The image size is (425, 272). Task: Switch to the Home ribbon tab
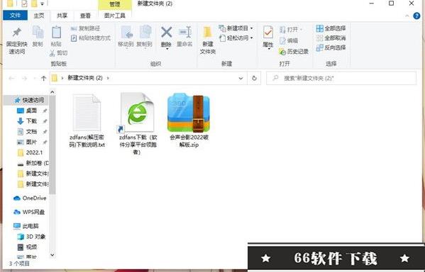pos(39,16)
